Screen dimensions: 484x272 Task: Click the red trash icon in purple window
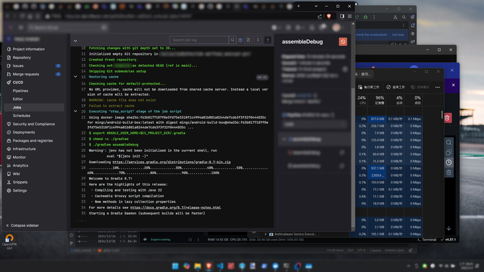pos(447,118)
